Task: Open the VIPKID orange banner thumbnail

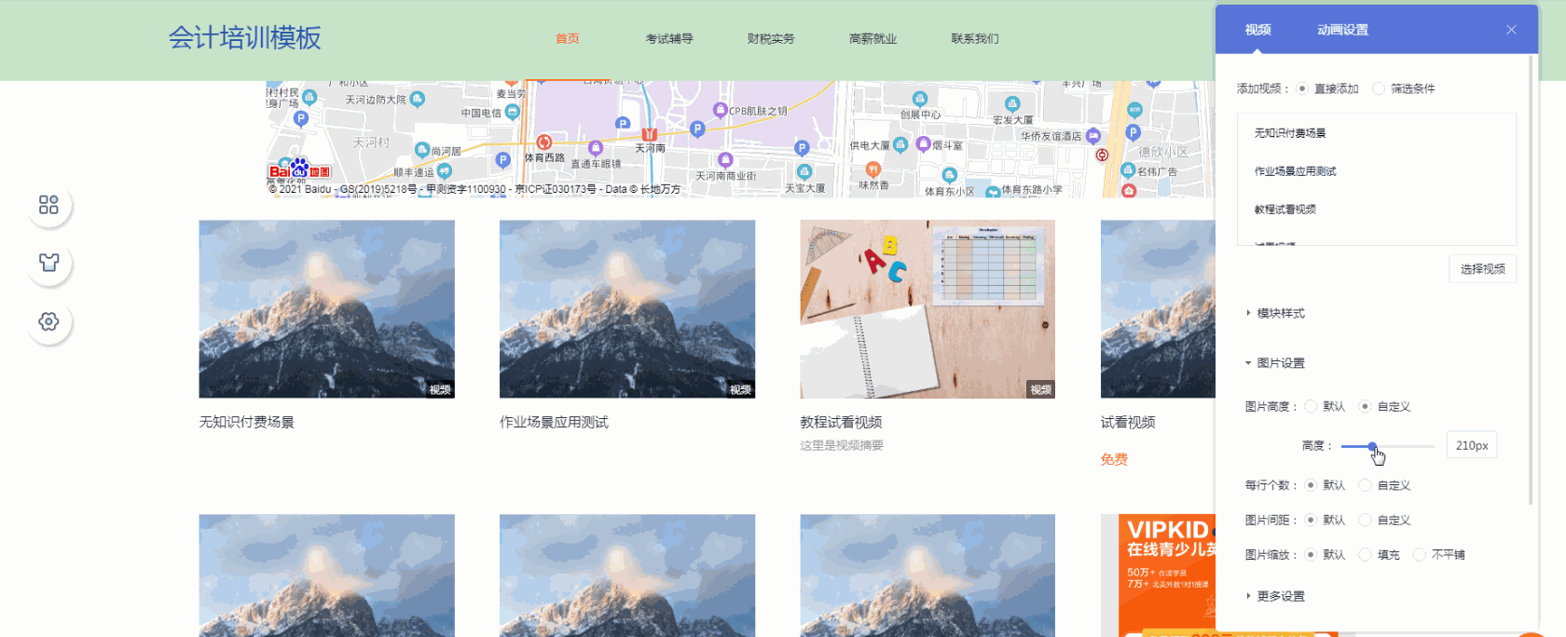Action: (1158, 576)
